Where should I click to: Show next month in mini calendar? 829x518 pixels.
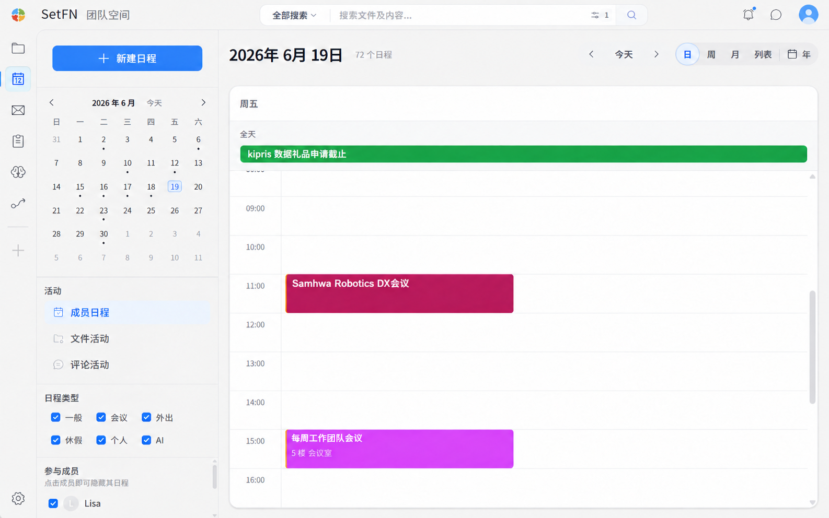[203, 102]
